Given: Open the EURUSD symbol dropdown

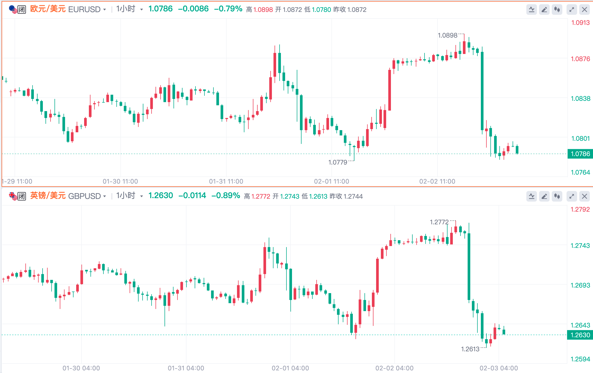Looking at the screenshot, I should click(x=105, y=10).
